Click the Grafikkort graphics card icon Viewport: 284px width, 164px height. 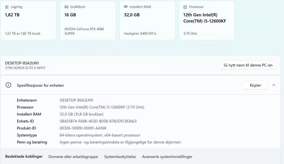(66, 7)
